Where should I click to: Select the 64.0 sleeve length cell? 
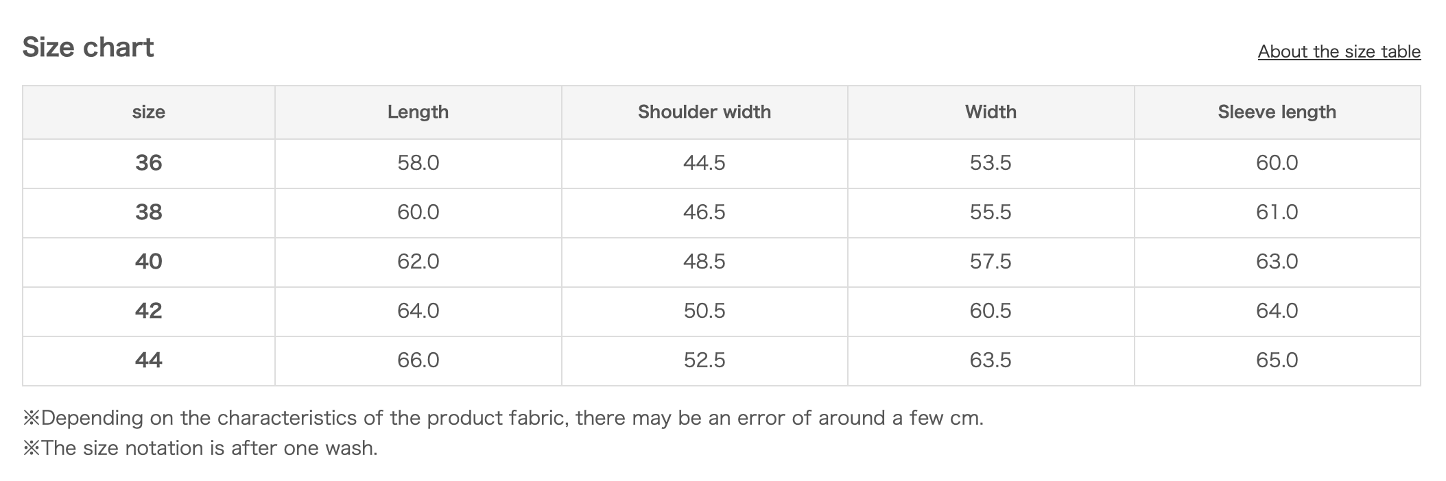point(1277,311)
